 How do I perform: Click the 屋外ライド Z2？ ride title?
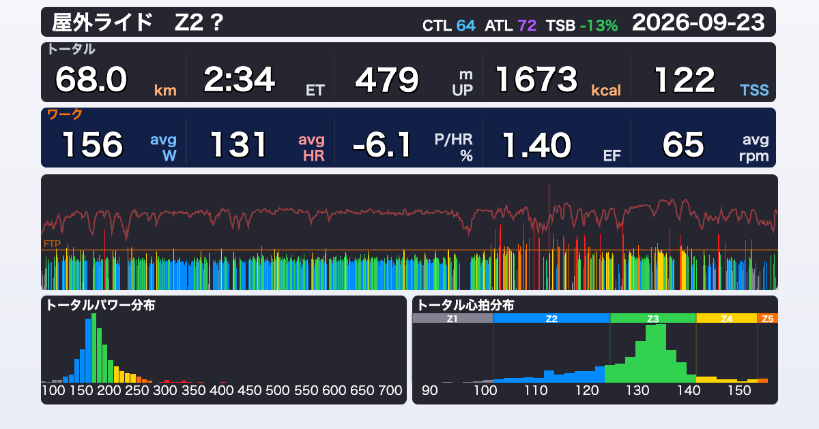tap(138, 22)
